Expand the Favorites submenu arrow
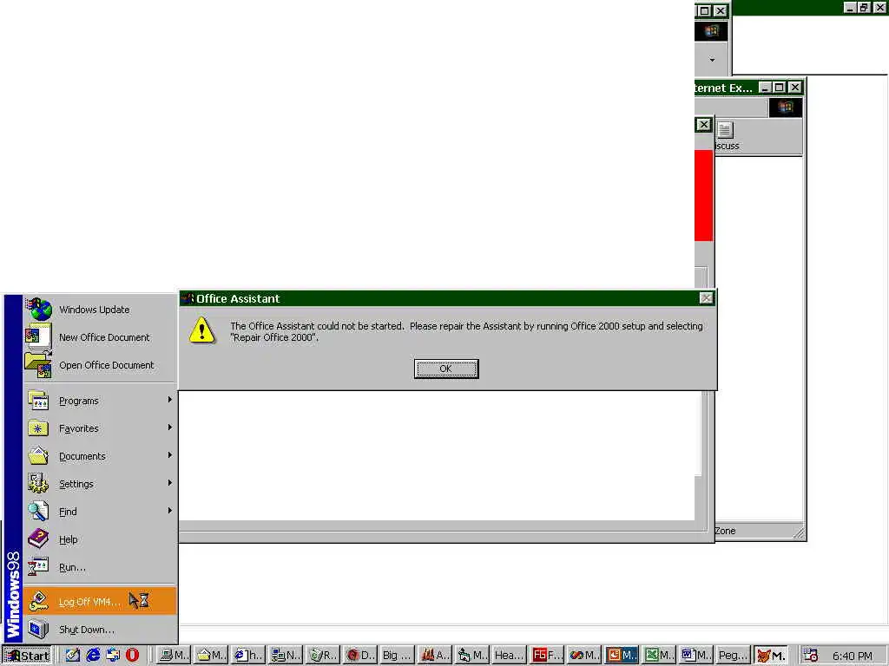 click(x=169, y=428)
